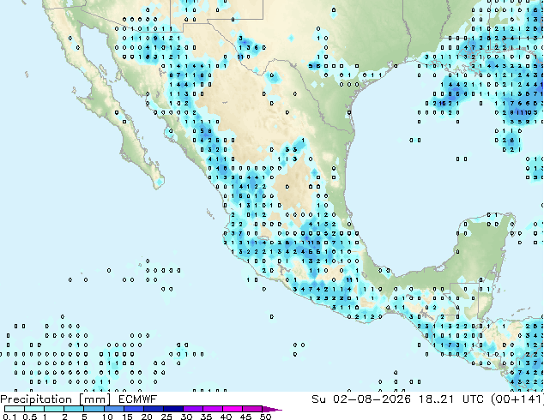This screenshot has width=544, height=420.
Task: Click the Precipitation [mm] title label
Action: 56,399
